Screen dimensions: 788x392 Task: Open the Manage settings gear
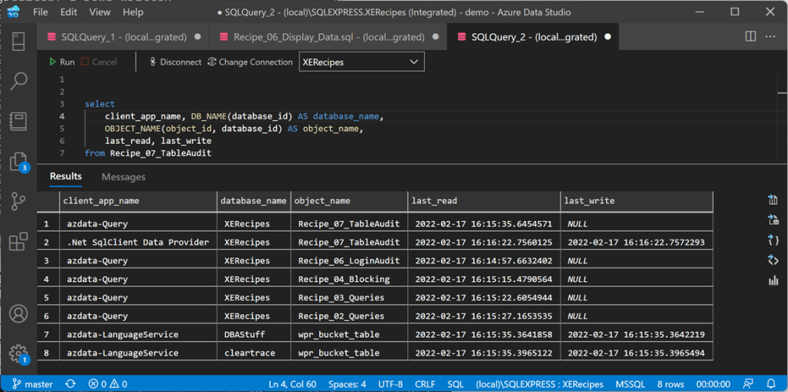point(19,353)
